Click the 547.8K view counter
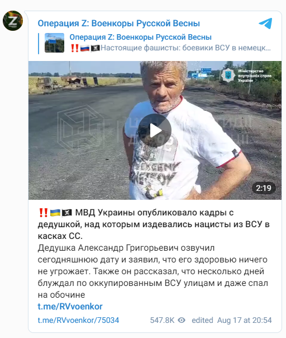Screen dimensions: 286x338 click(162, 320)
